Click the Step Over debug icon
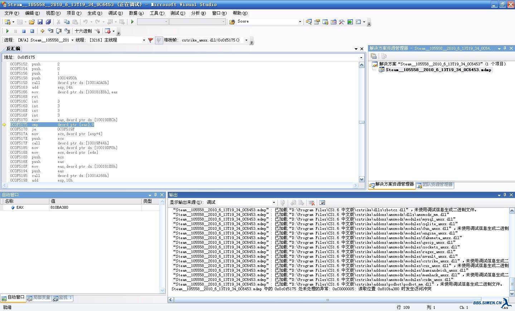 [59, 31]
